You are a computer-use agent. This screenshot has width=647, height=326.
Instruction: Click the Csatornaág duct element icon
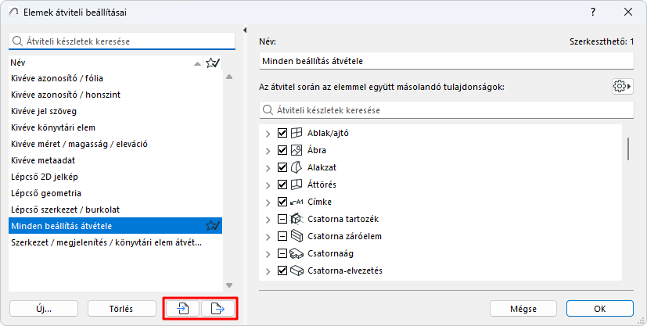pos(297,253)
